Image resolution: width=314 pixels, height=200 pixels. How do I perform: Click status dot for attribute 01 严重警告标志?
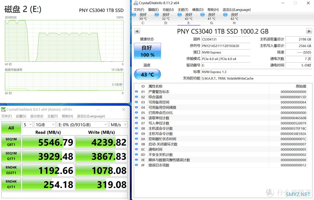137,92
